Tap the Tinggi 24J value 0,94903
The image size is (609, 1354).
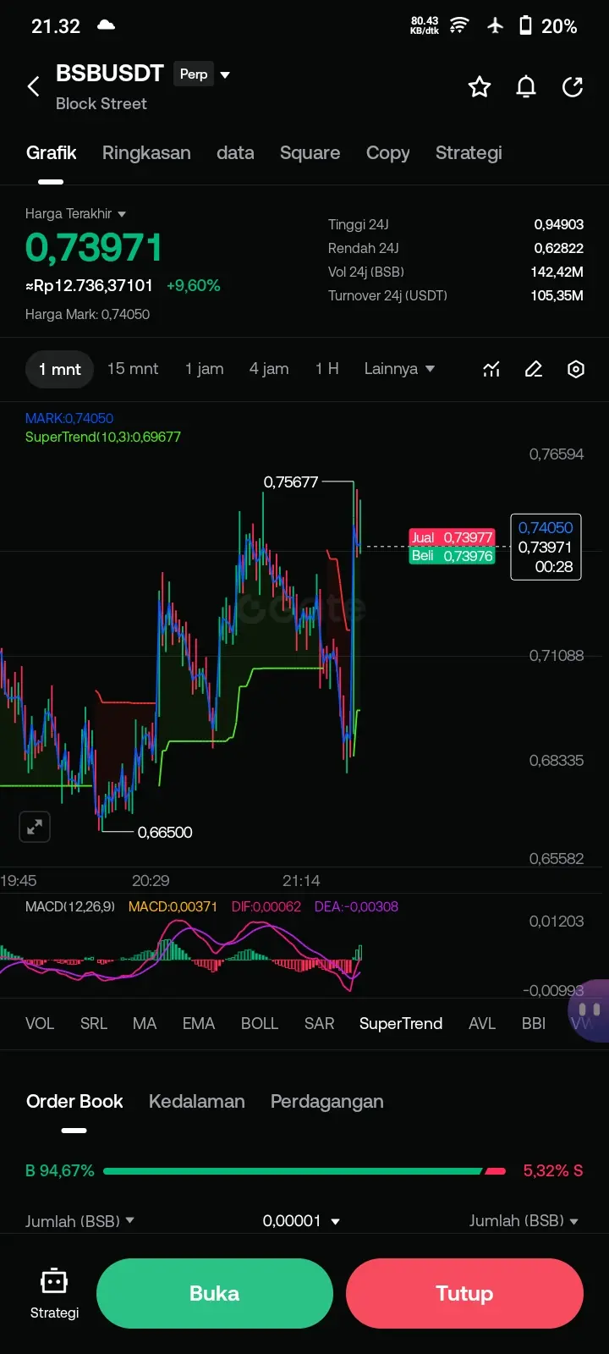(x=558, y=224)
